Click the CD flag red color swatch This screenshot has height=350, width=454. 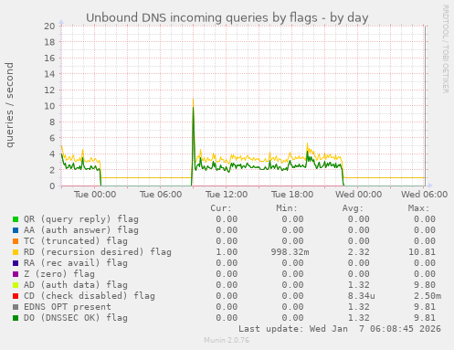(16, 296)
